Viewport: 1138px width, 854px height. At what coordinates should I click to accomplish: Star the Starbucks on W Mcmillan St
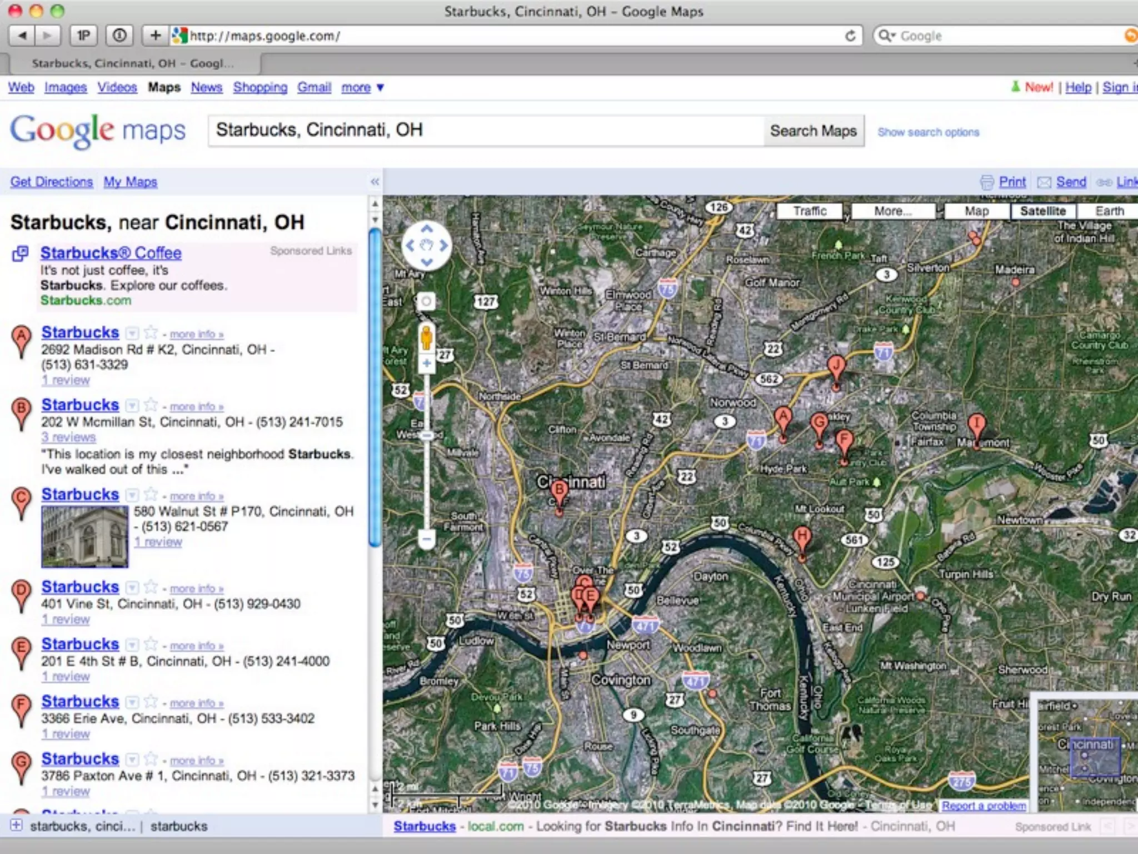(x=151, y=405)
